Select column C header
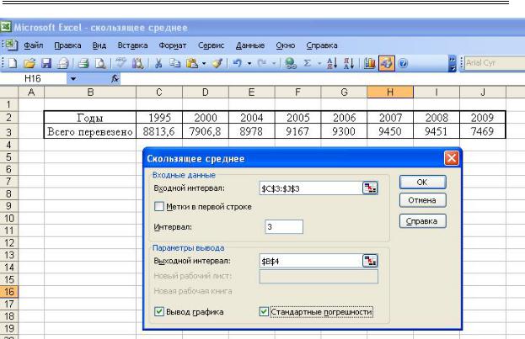The width and height of the screenshot is (525, 339). [x=159, y=92]
